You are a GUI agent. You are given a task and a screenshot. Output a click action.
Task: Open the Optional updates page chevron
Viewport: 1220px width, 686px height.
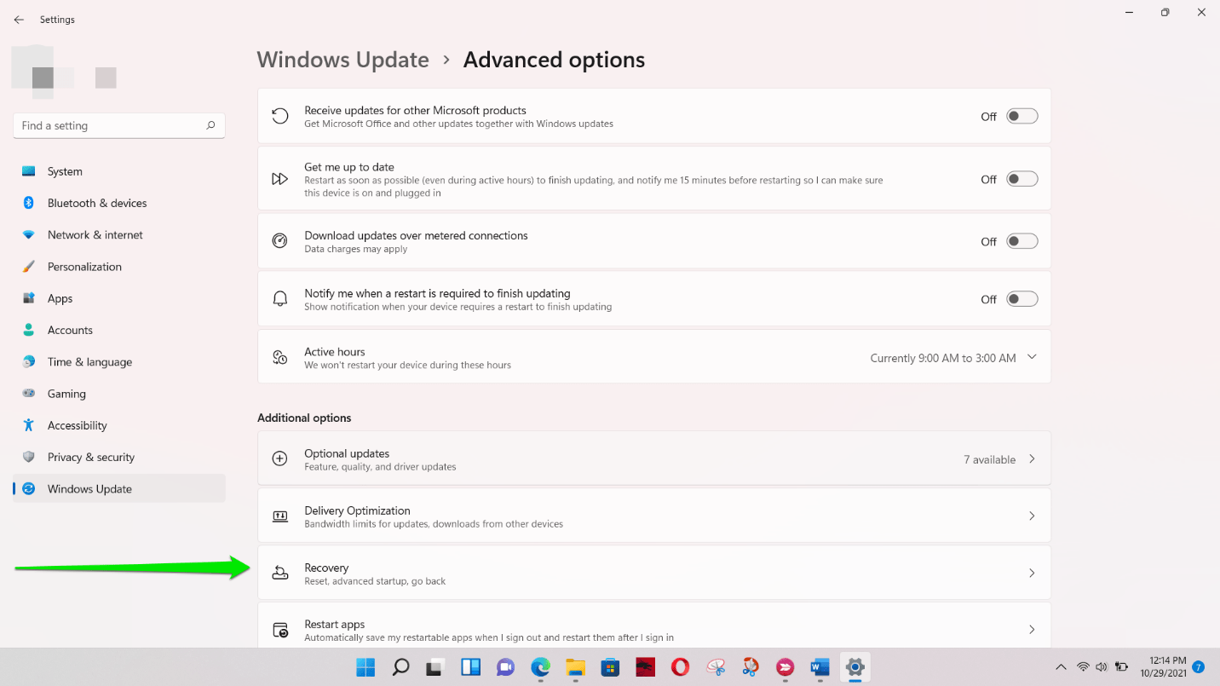coord(1032,458)
